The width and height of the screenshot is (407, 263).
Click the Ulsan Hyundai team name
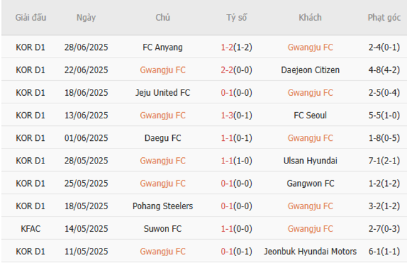311,160
